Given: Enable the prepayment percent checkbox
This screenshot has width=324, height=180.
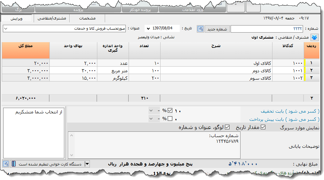Looking at the screenshot, I should pyautogui.click(x=170, y=119).
